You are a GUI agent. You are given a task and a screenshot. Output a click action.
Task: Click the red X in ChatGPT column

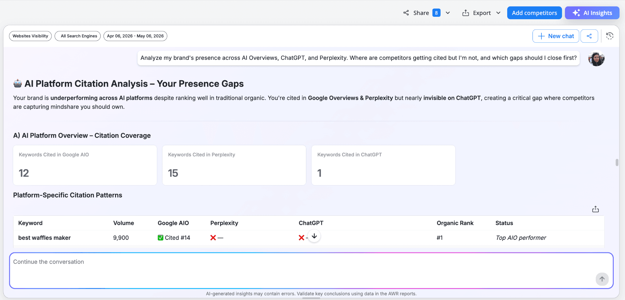tap(302, 238)
